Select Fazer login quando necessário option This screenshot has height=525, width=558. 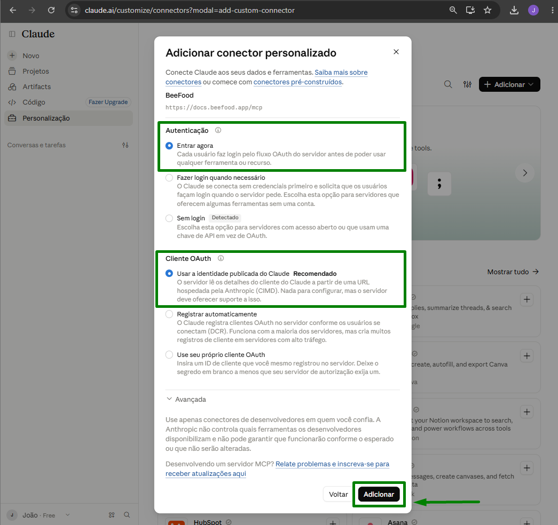(169, 178)
